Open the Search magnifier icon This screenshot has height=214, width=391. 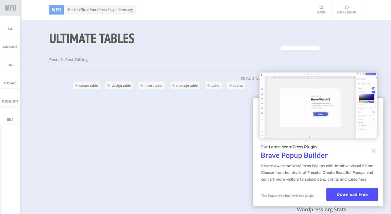pyautogui.click(x=321, y=8)
